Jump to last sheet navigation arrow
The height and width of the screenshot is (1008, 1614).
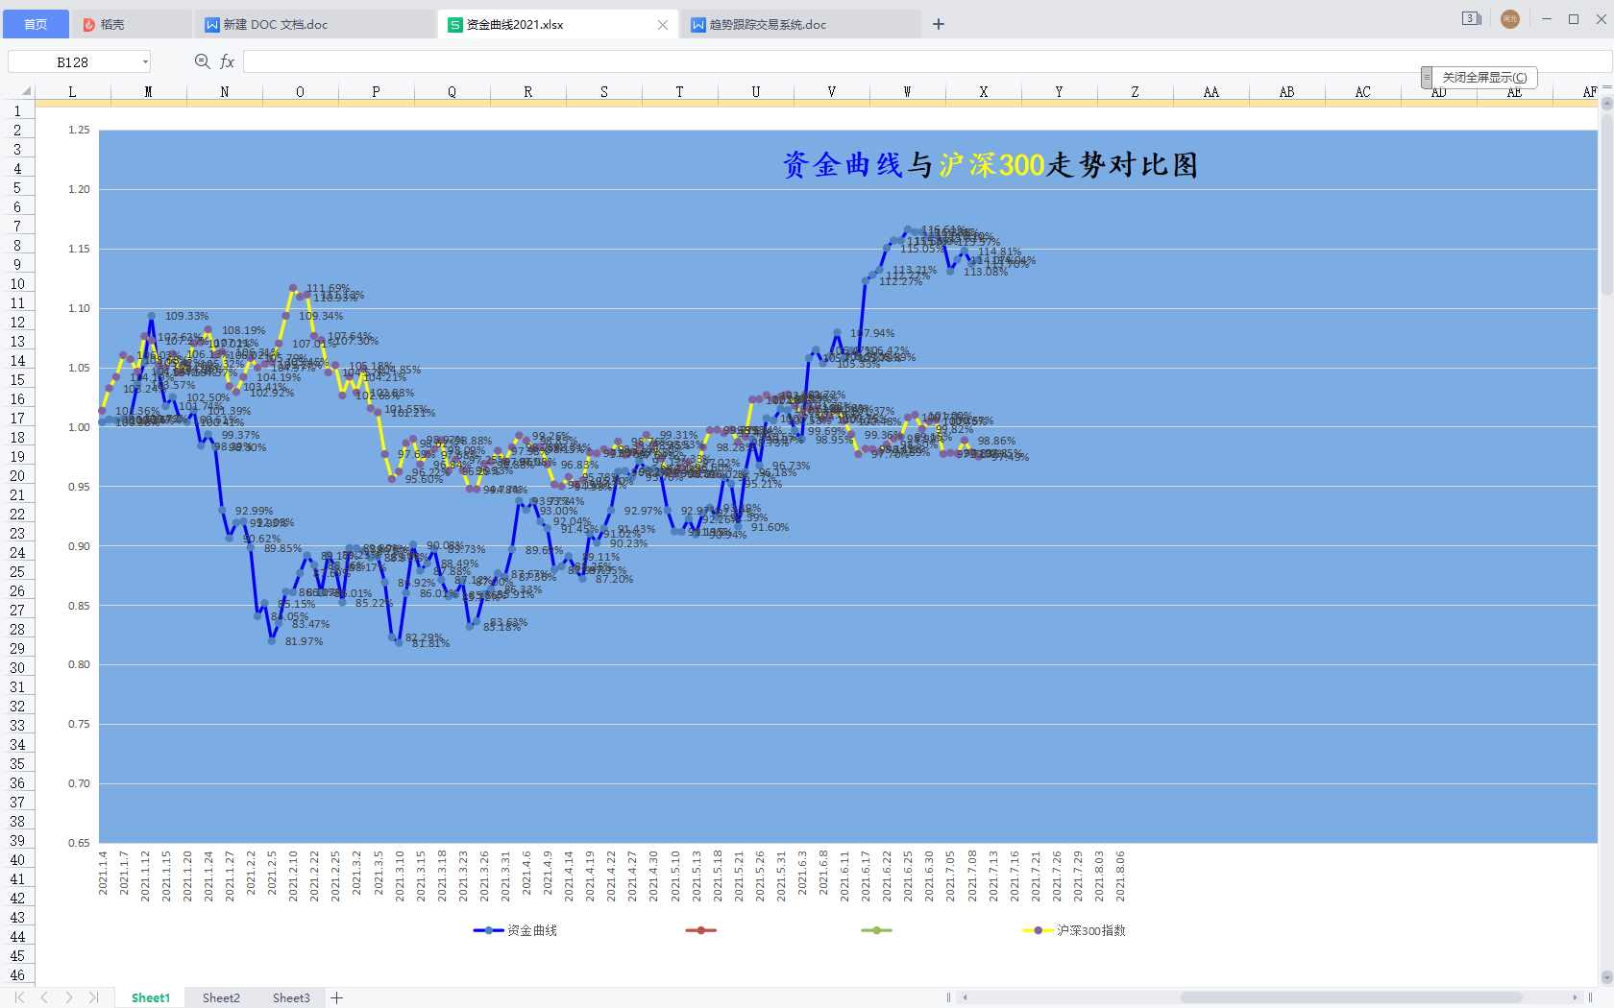93,997
